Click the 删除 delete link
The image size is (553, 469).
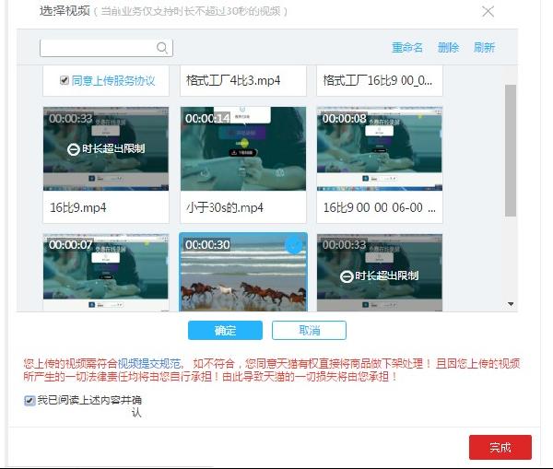point(448,47)
